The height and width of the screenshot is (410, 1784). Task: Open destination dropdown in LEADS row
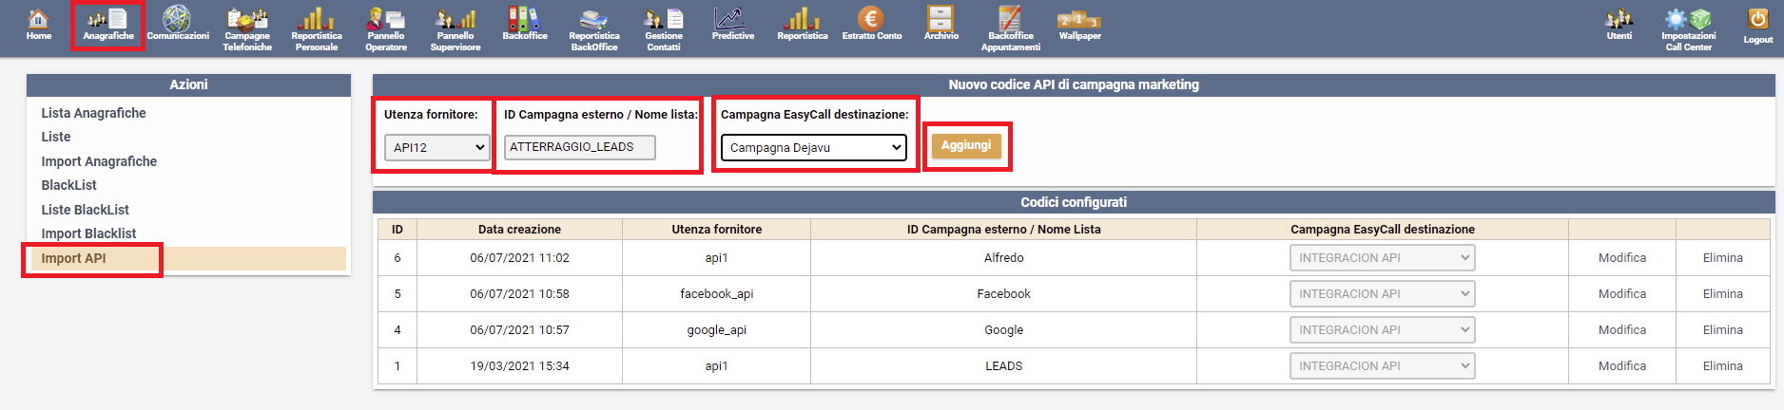click(x=1382, y=366)
